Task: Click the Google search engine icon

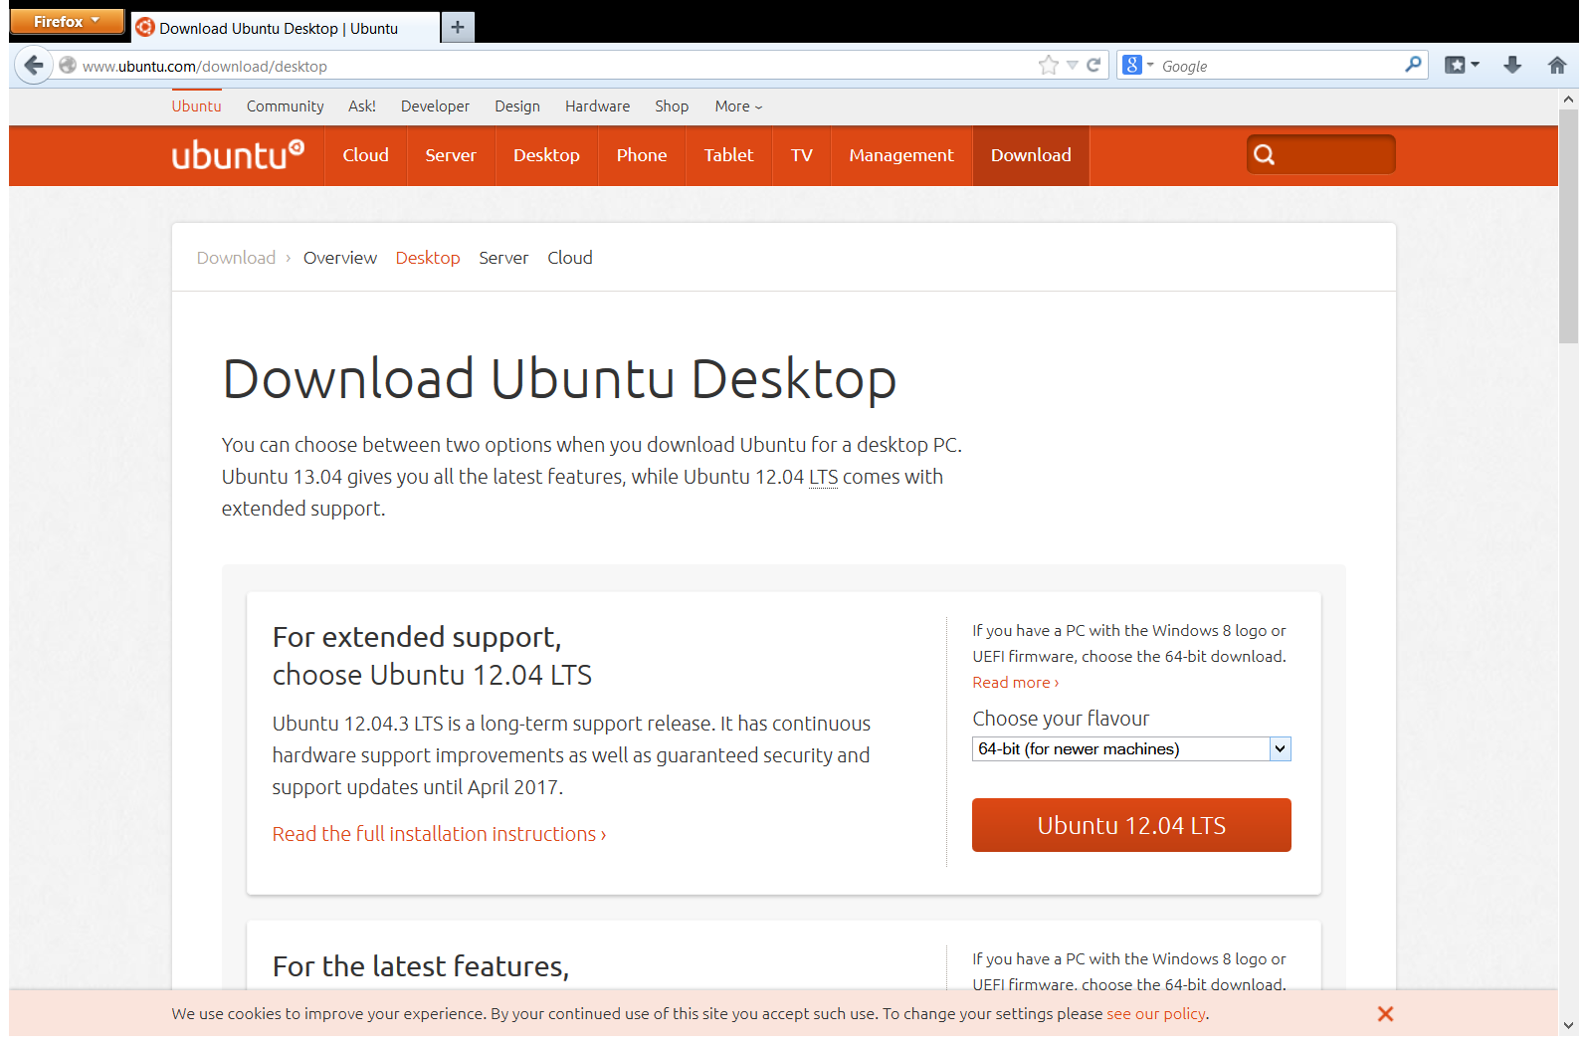Action: click(x=1131, y=66)
